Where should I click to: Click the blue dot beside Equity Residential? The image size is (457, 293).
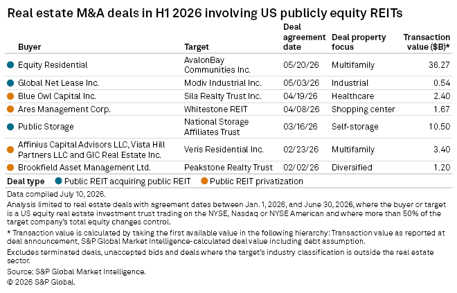[10, 65]
